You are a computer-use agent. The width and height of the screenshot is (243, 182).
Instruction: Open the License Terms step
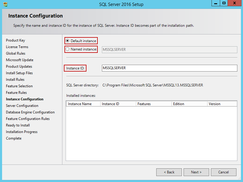click(x=17, y=47)
